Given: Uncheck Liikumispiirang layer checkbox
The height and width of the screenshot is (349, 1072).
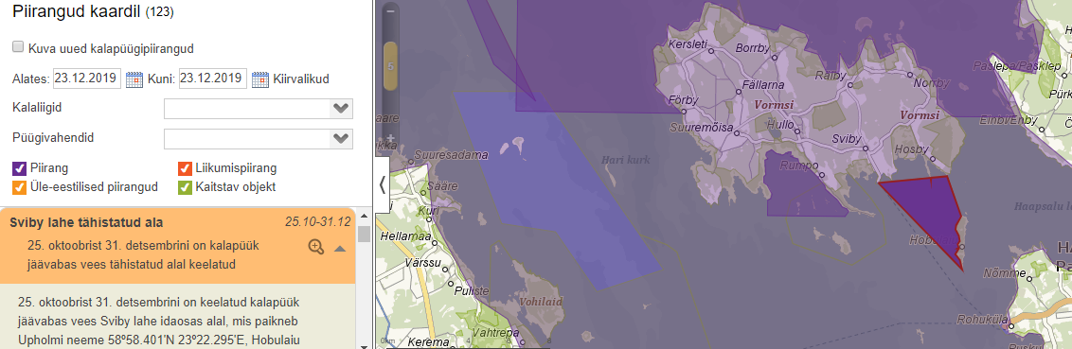Looking at the screenshot, I should tap(185, 168).
